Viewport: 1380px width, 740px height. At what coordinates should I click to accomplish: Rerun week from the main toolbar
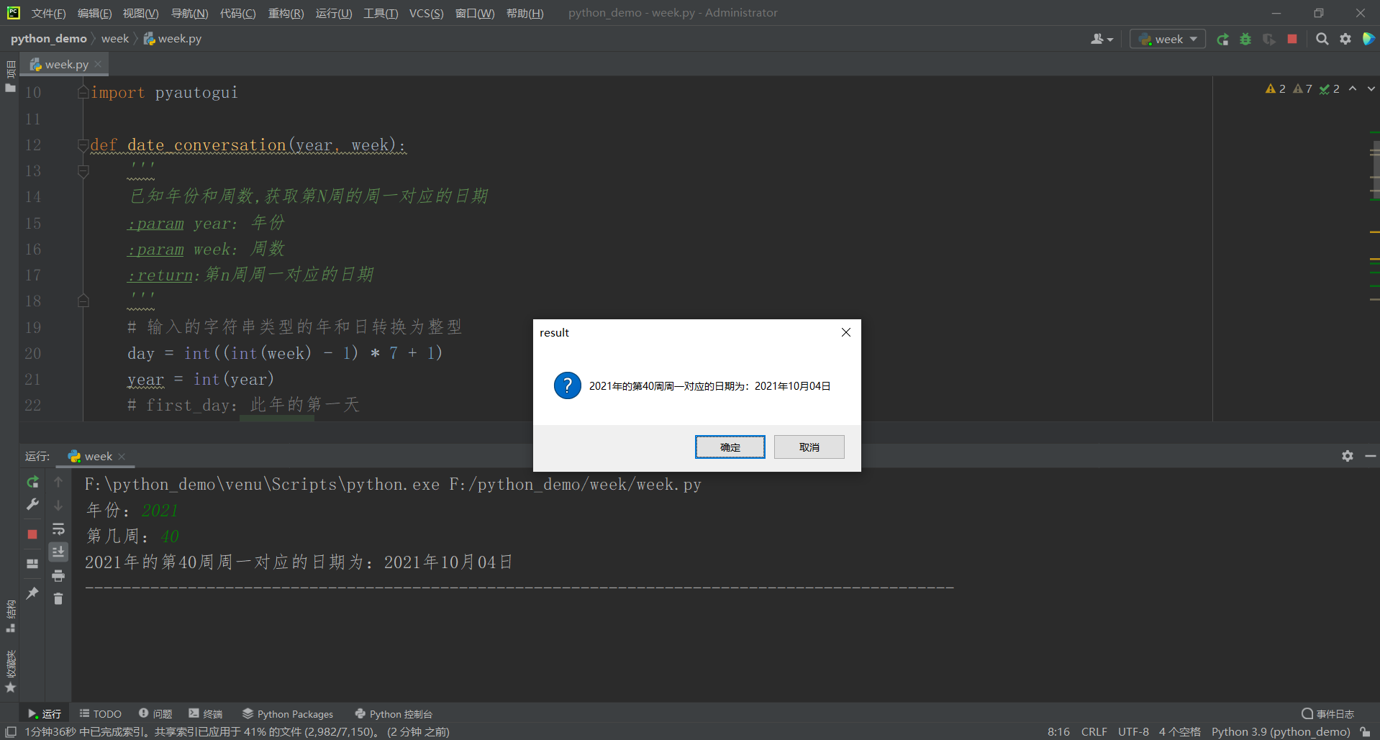(x=1222, y=40)
